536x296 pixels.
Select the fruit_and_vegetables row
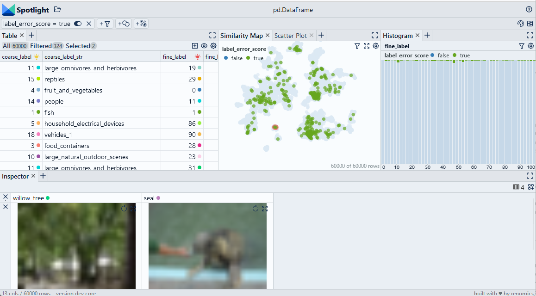tap(109, 90)
